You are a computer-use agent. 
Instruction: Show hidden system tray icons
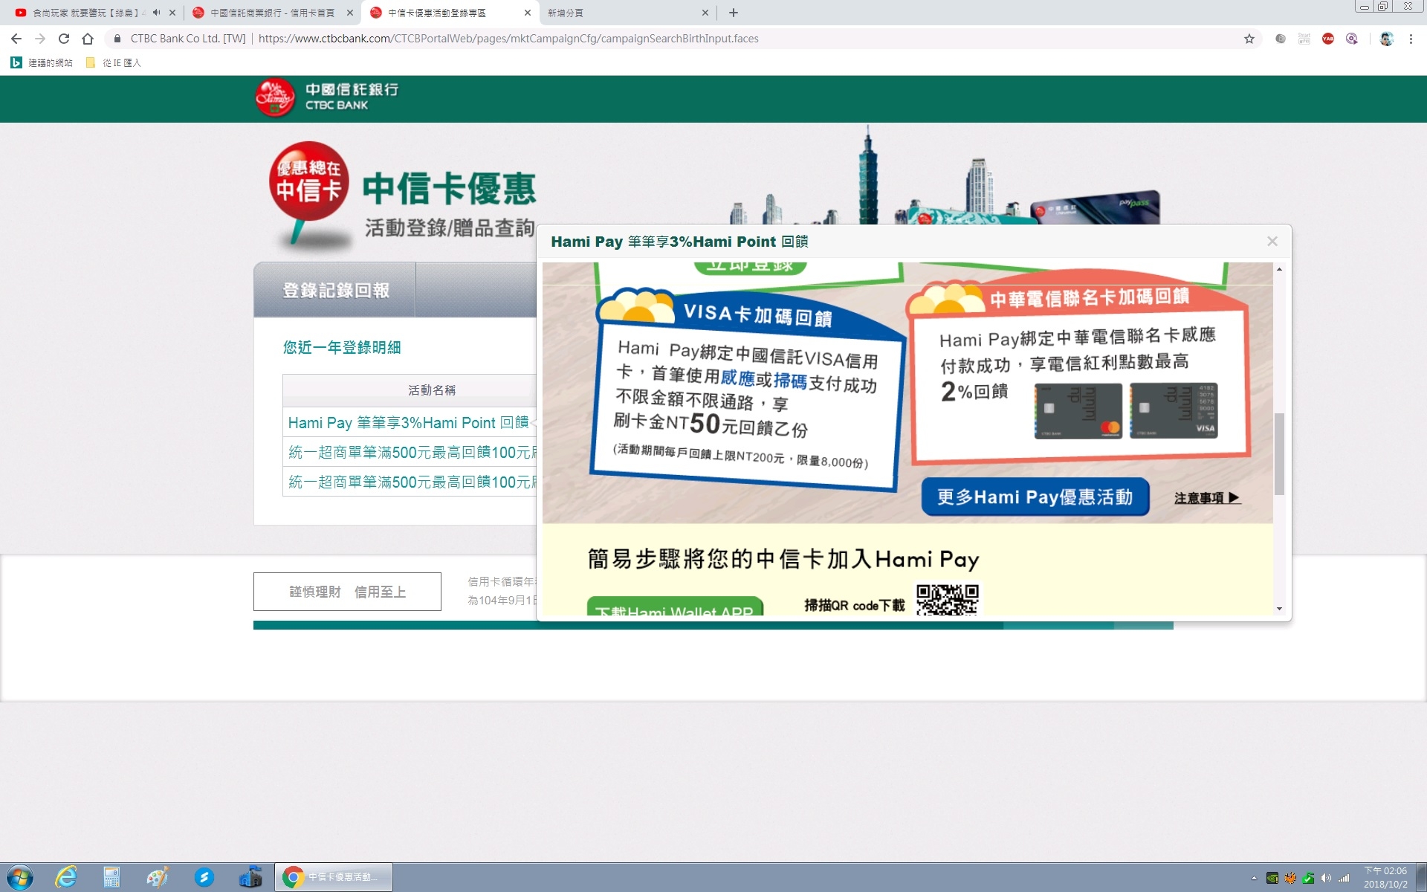(x=1254, y=878)
